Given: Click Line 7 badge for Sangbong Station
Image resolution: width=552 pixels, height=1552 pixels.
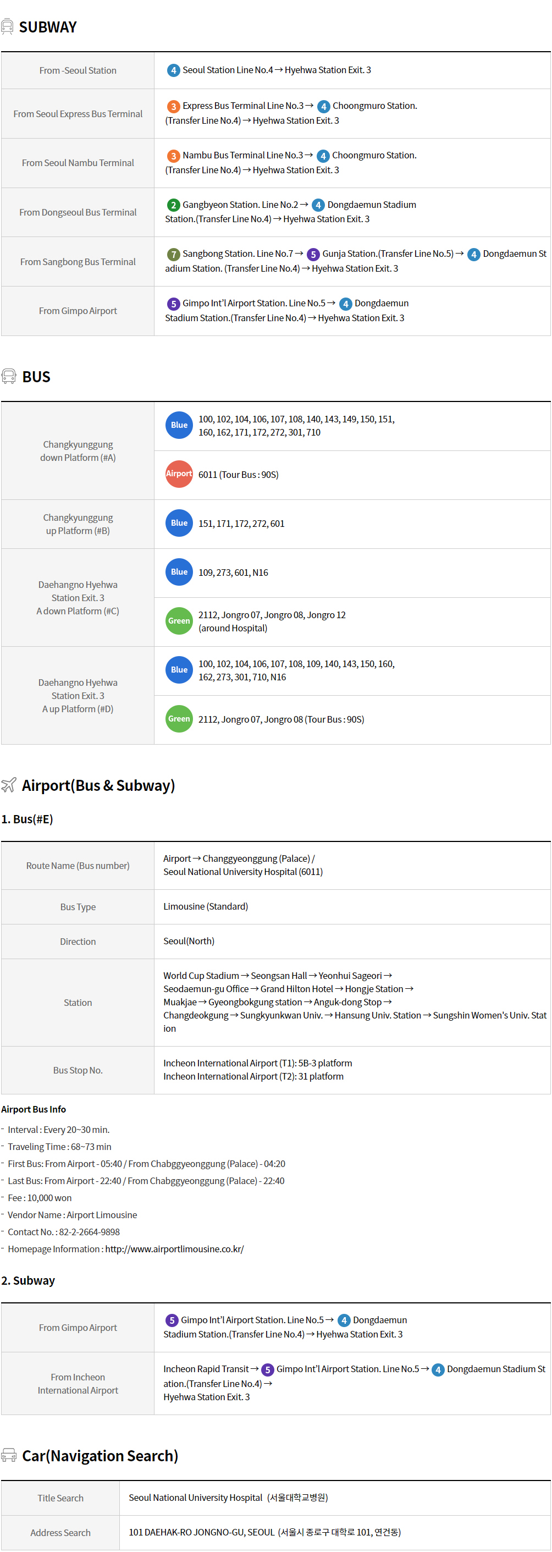Looking at the screenshot, I should (174, 254).
